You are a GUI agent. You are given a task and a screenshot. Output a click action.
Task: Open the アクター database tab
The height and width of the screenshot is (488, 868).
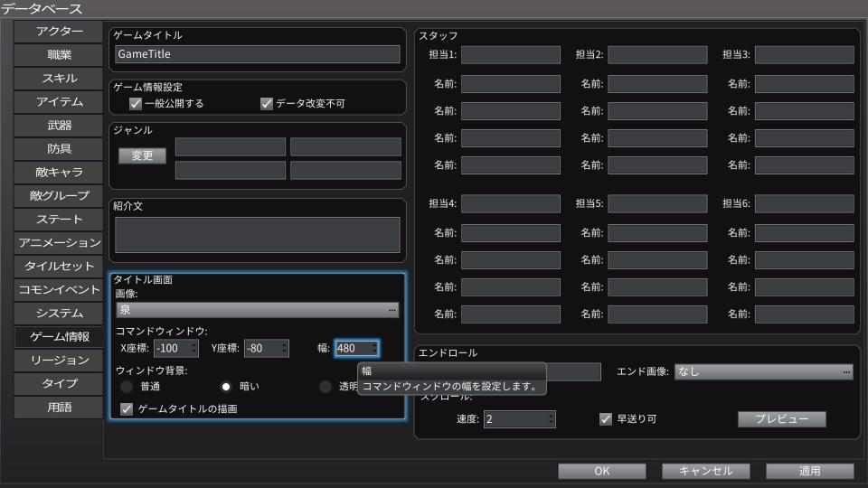pyautogui.click(x=59, y=32)
